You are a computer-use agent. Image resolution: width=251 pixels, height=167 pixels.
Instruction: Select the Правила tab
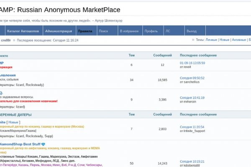[x=85, y=31]
